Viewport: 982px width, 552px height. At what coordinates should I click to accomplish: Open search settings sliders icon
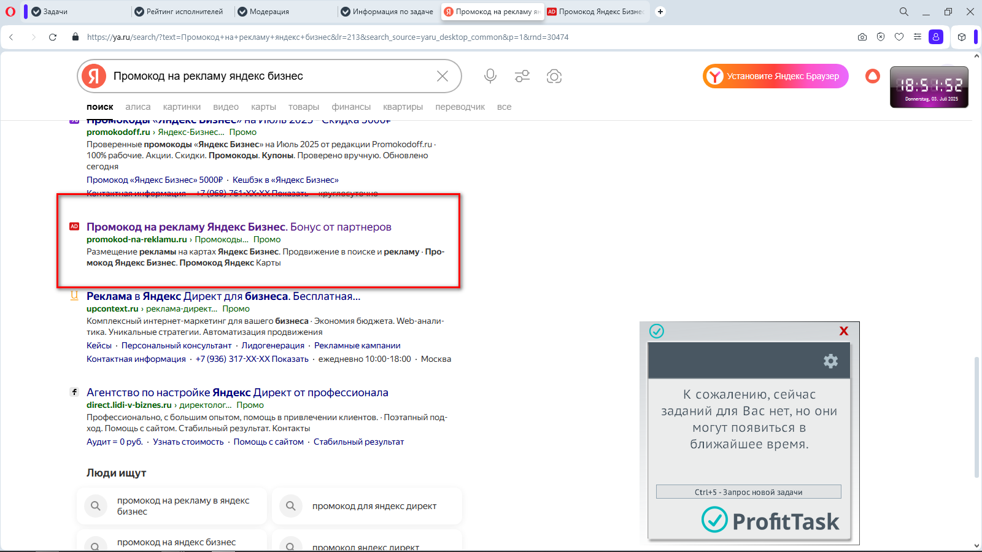(x=522, y=76)
